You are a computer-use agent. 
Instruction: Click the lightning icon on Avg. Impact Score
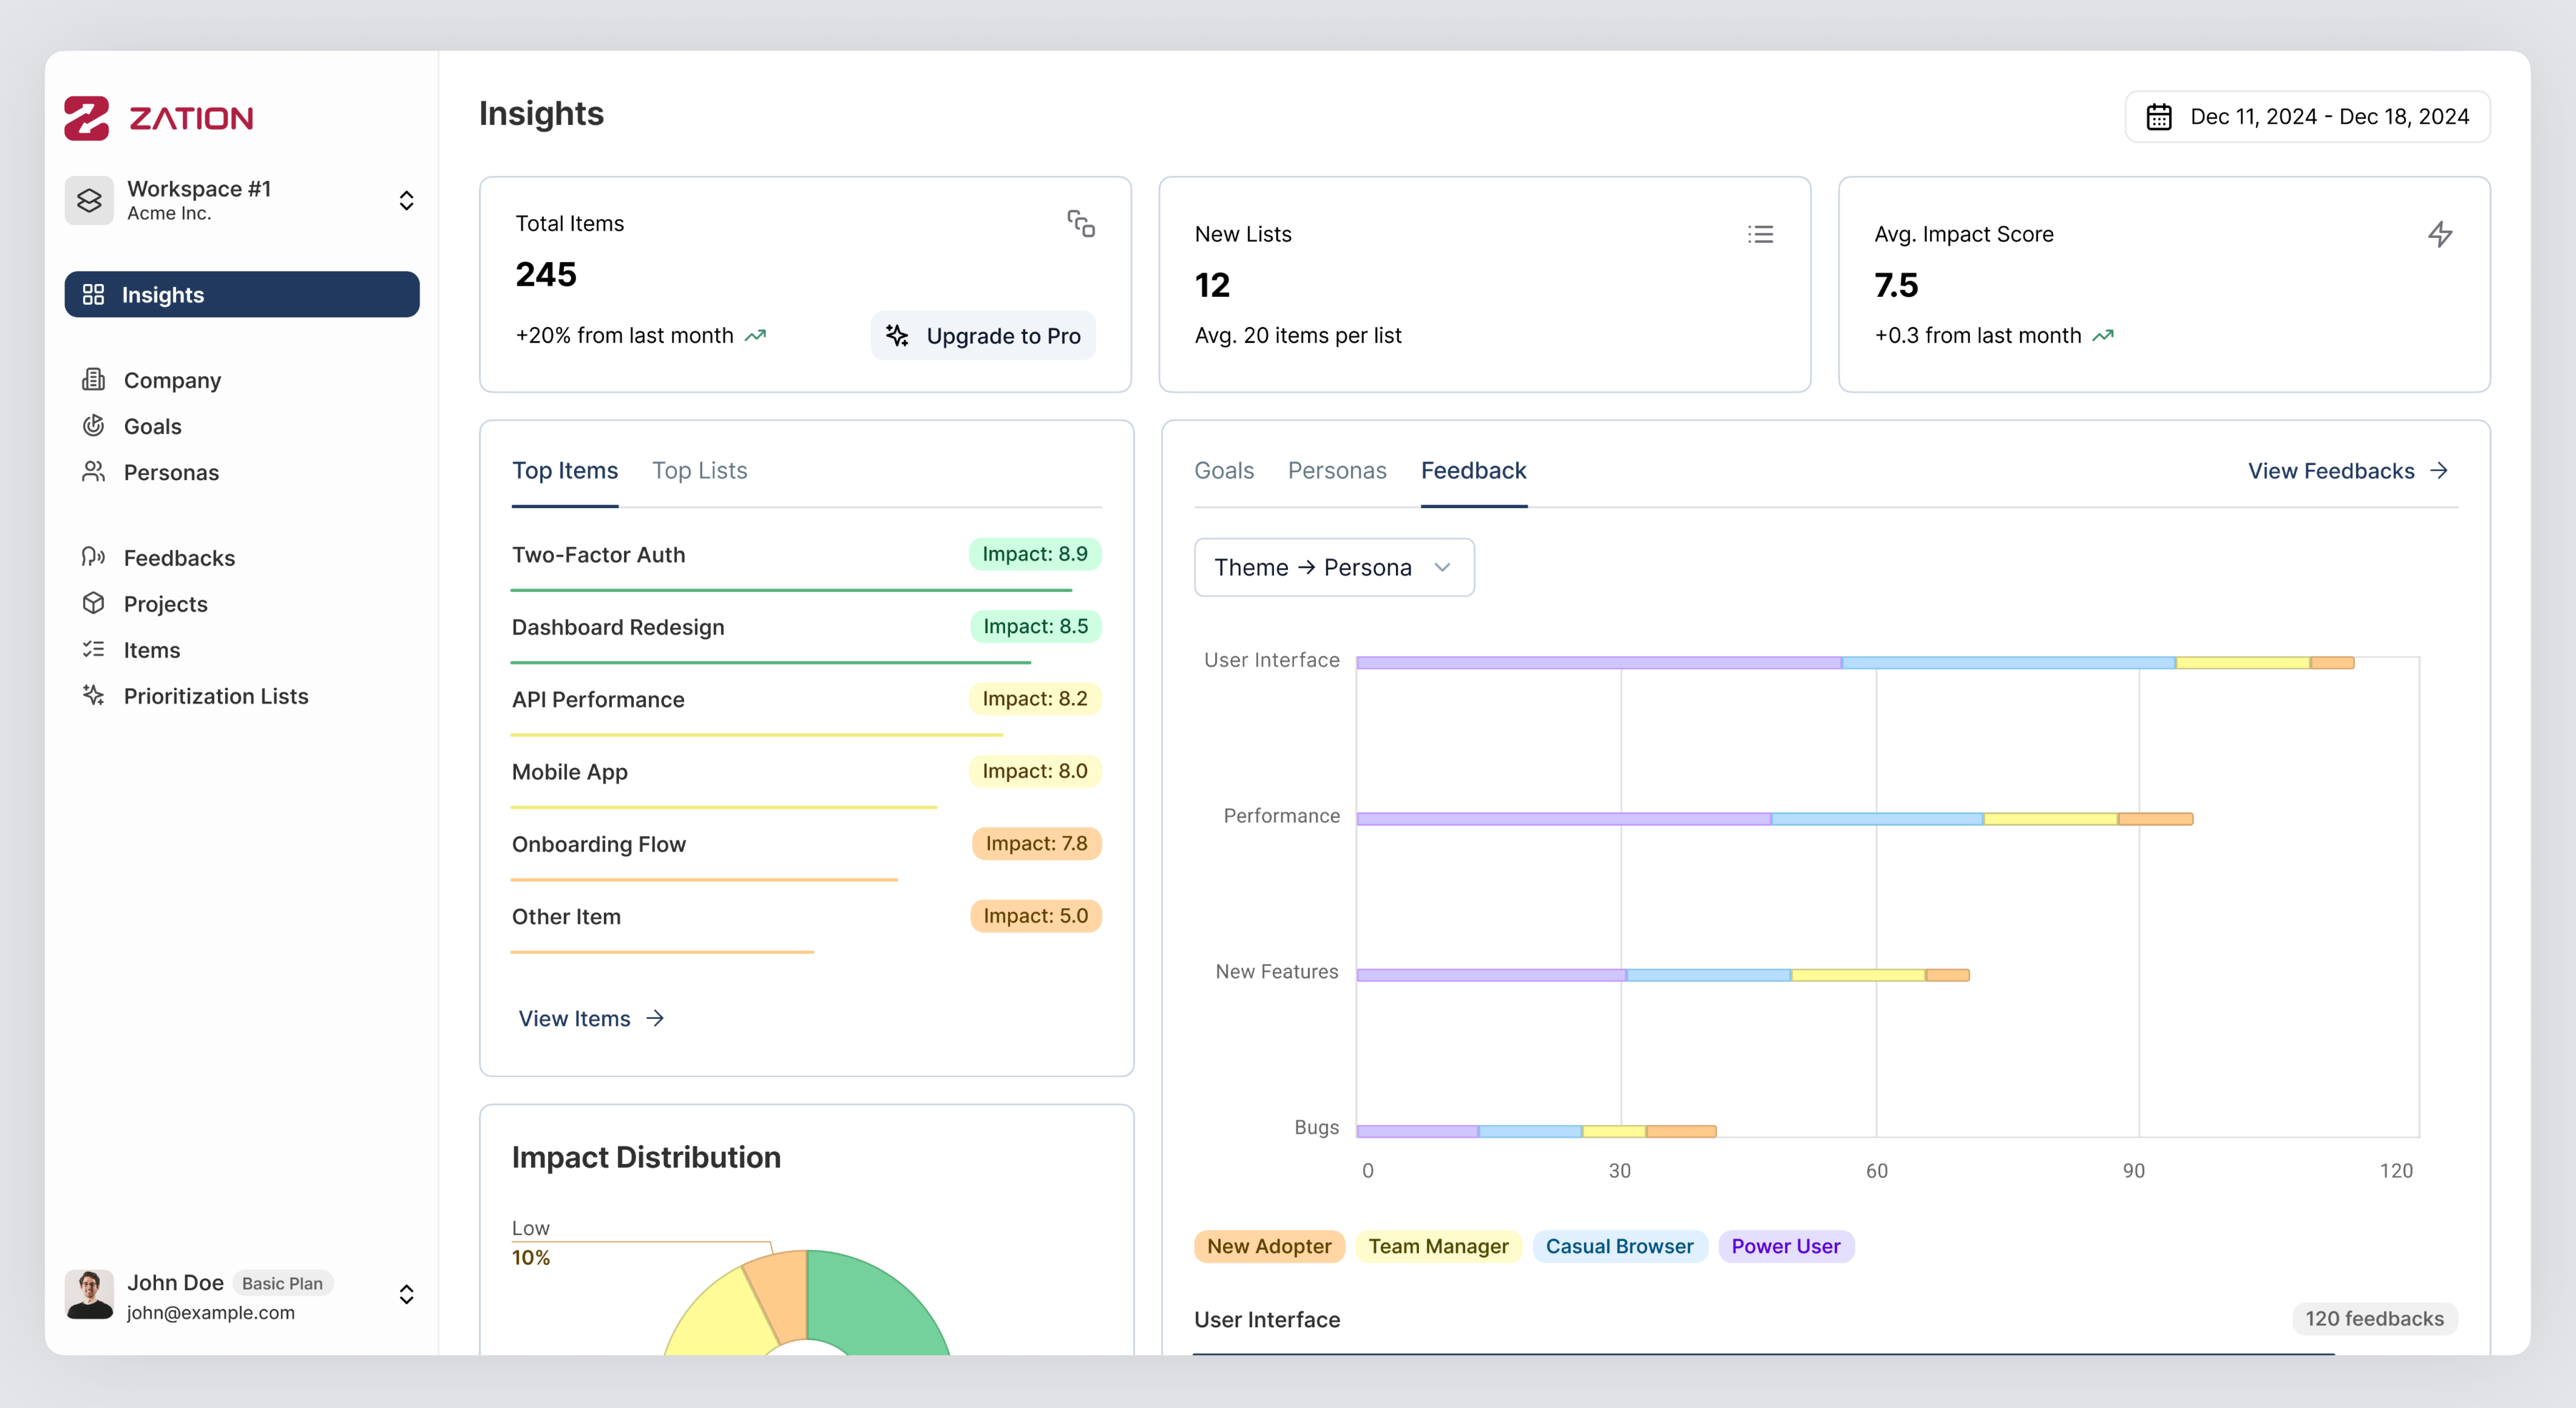(x=2439, y=234)
